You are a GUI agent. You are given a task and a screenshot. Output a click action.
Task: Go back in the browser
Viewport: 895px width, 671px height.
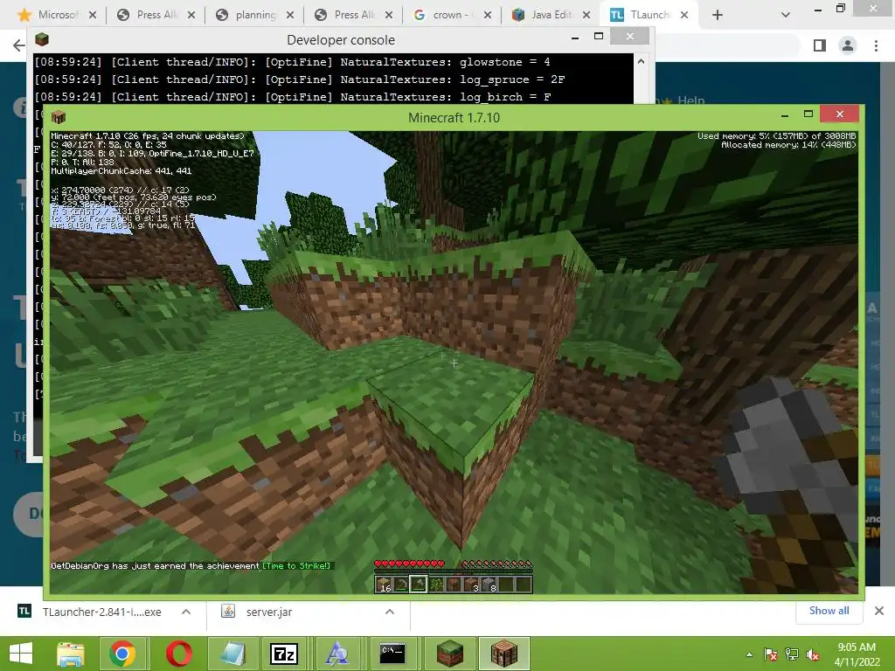pos(19,45)
